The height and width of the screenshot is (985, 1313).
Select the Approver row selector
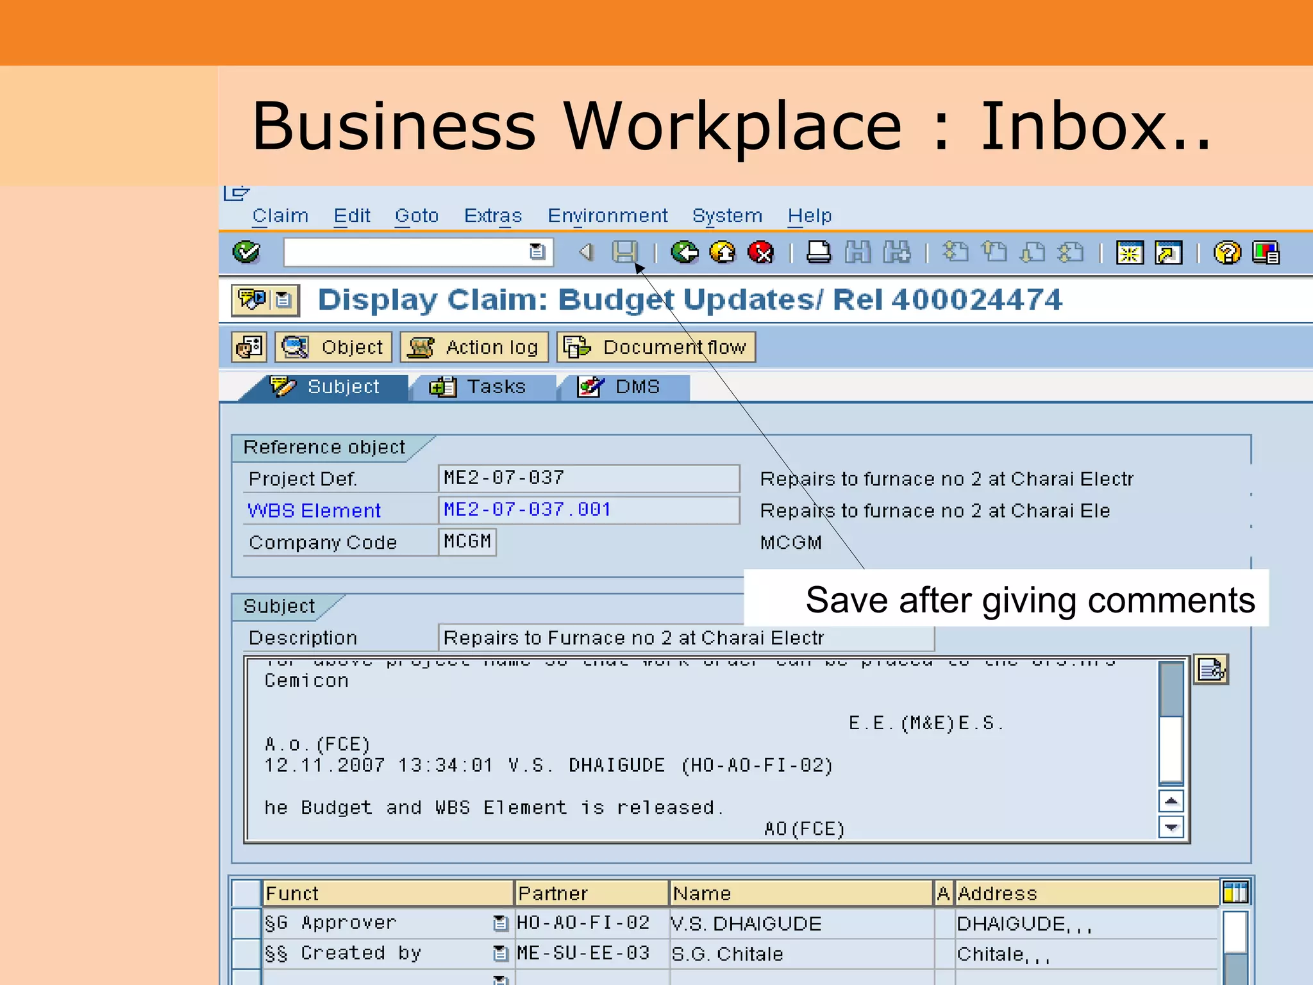coord(246,923)
